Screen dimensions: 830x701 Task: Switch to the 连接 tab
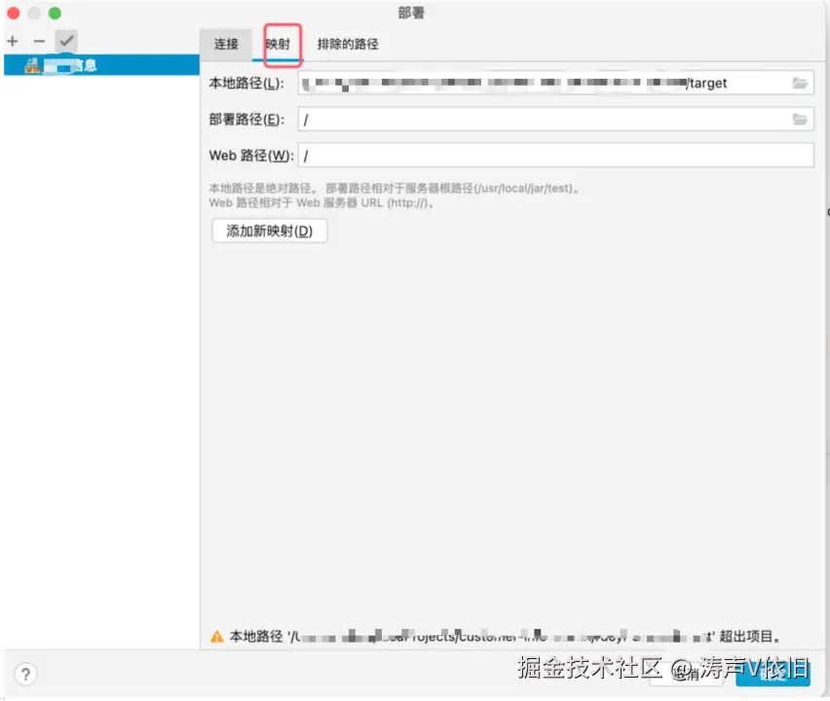[225, 44]
